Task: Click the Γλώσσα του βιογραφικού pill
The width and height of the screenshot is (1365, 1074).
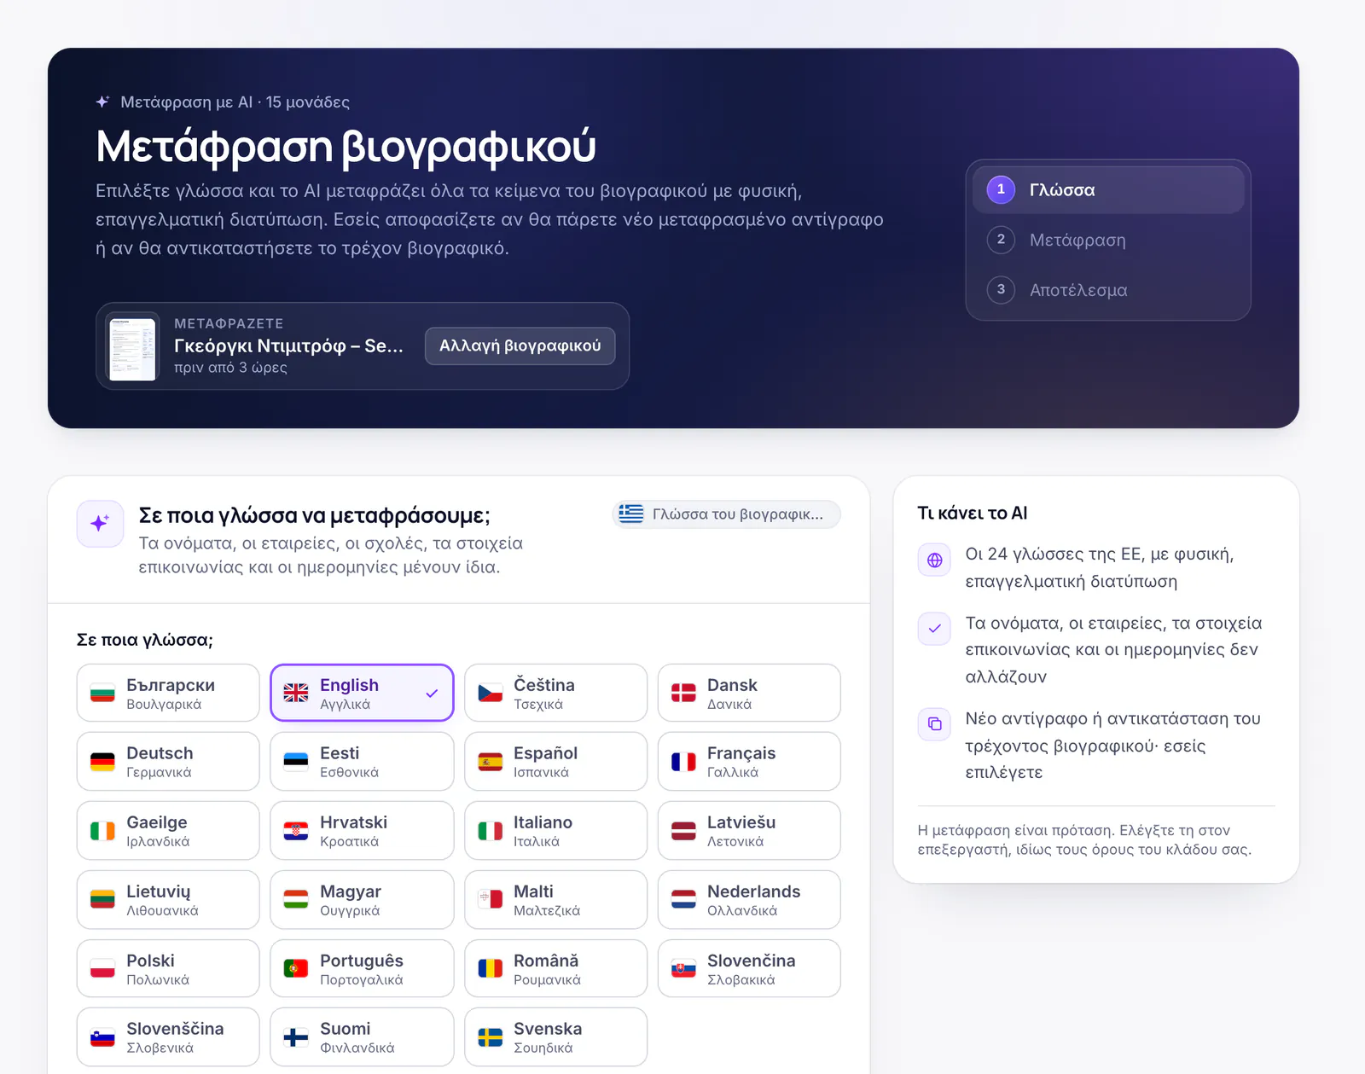Action: [x=726, y=514]
